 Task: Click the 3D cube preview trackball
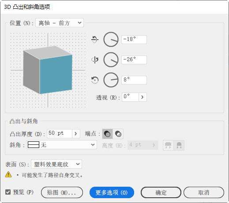(x=48, y=70)
